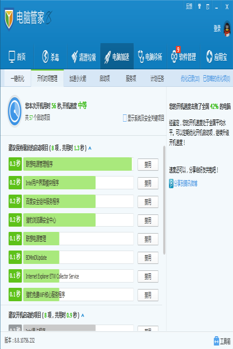Viewport: 233px width, 349px height.
Task: Collapse the 建议开机启动的项目 section arrow
Action: [x=83, y=315]
